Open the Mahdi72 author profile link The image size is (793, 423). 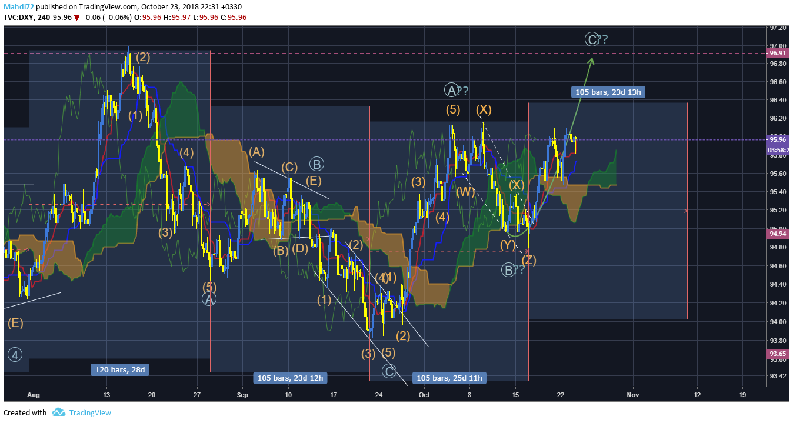pos(19,7)
